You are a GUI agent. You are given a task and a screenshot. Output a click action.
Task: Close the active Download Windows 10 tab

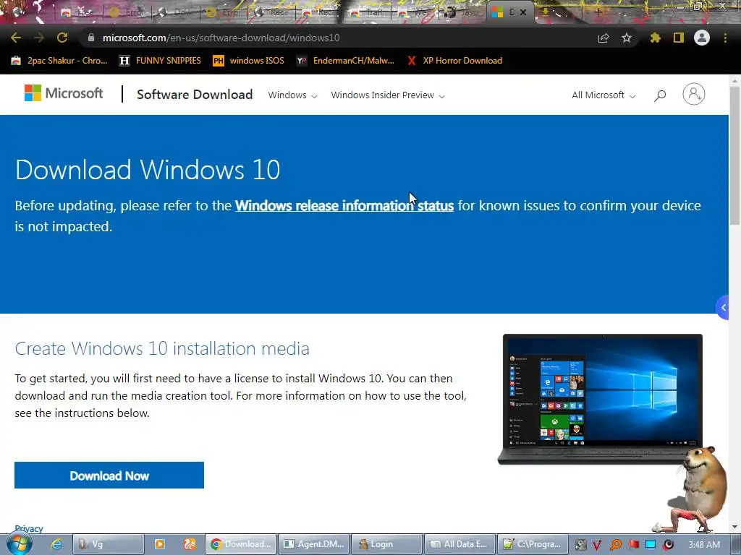click(x=523, y=12)
